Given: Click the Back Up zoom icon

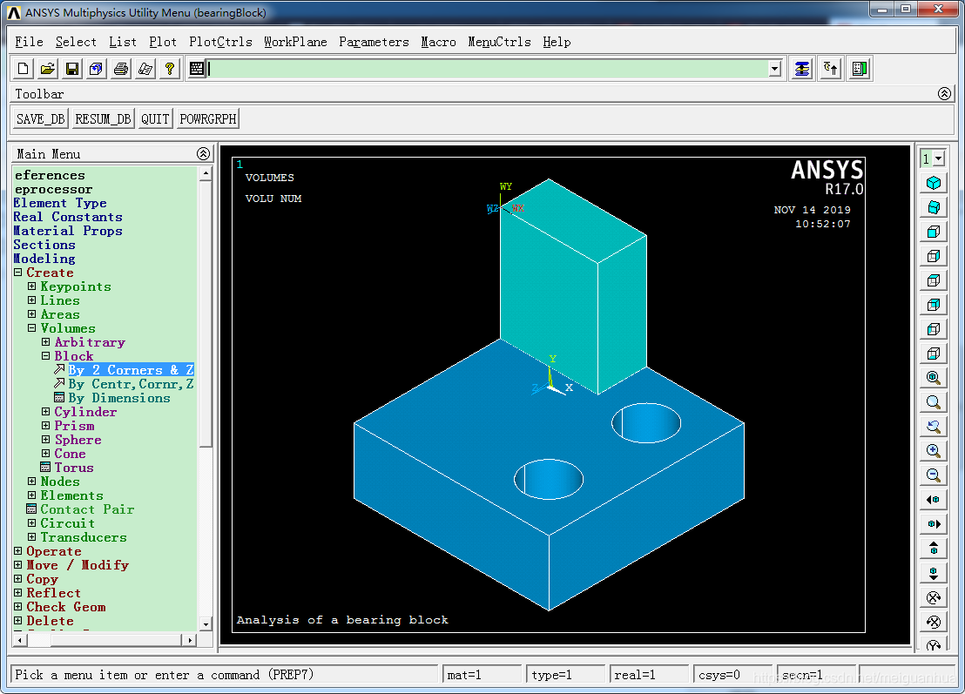Looking at the screenshot, I should [x=934, y=427].
